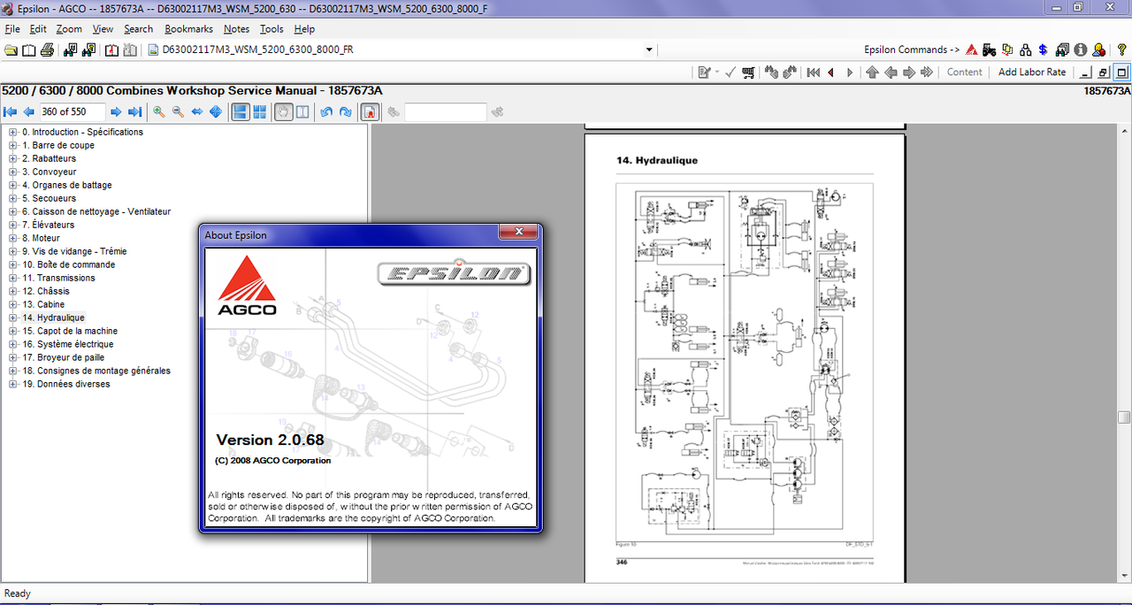This screenshot has height=605, width=1132.
Task: Open the Edit menu
Action: 38,29
